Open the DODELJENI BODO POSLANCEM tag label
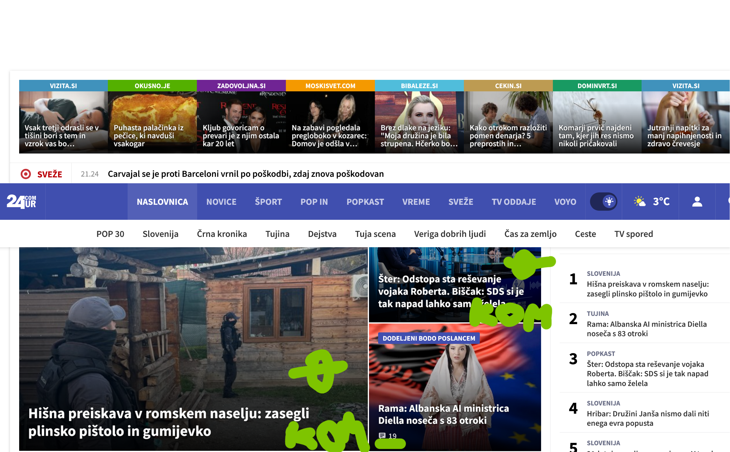The width and height of the screenshot is (730, 452). (x=429, y=338)
